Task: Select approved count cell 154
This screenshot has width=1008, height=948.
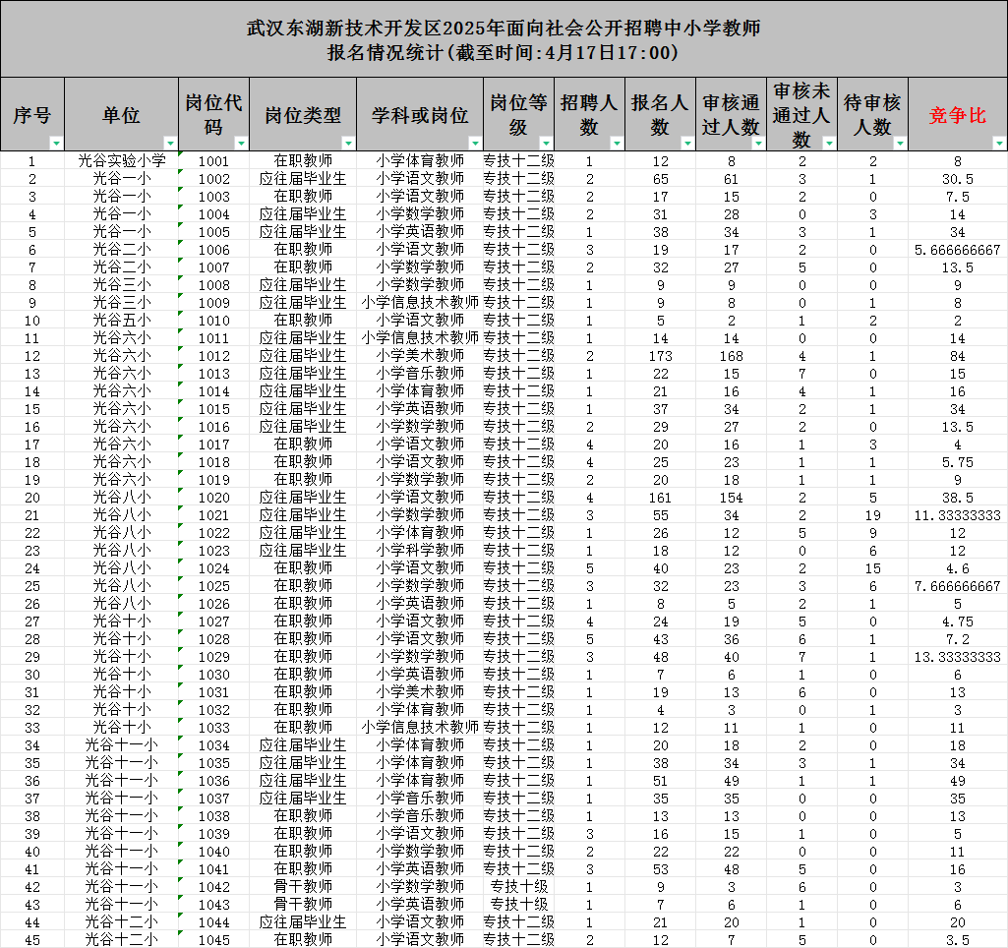Action: (x=731, y=498)
